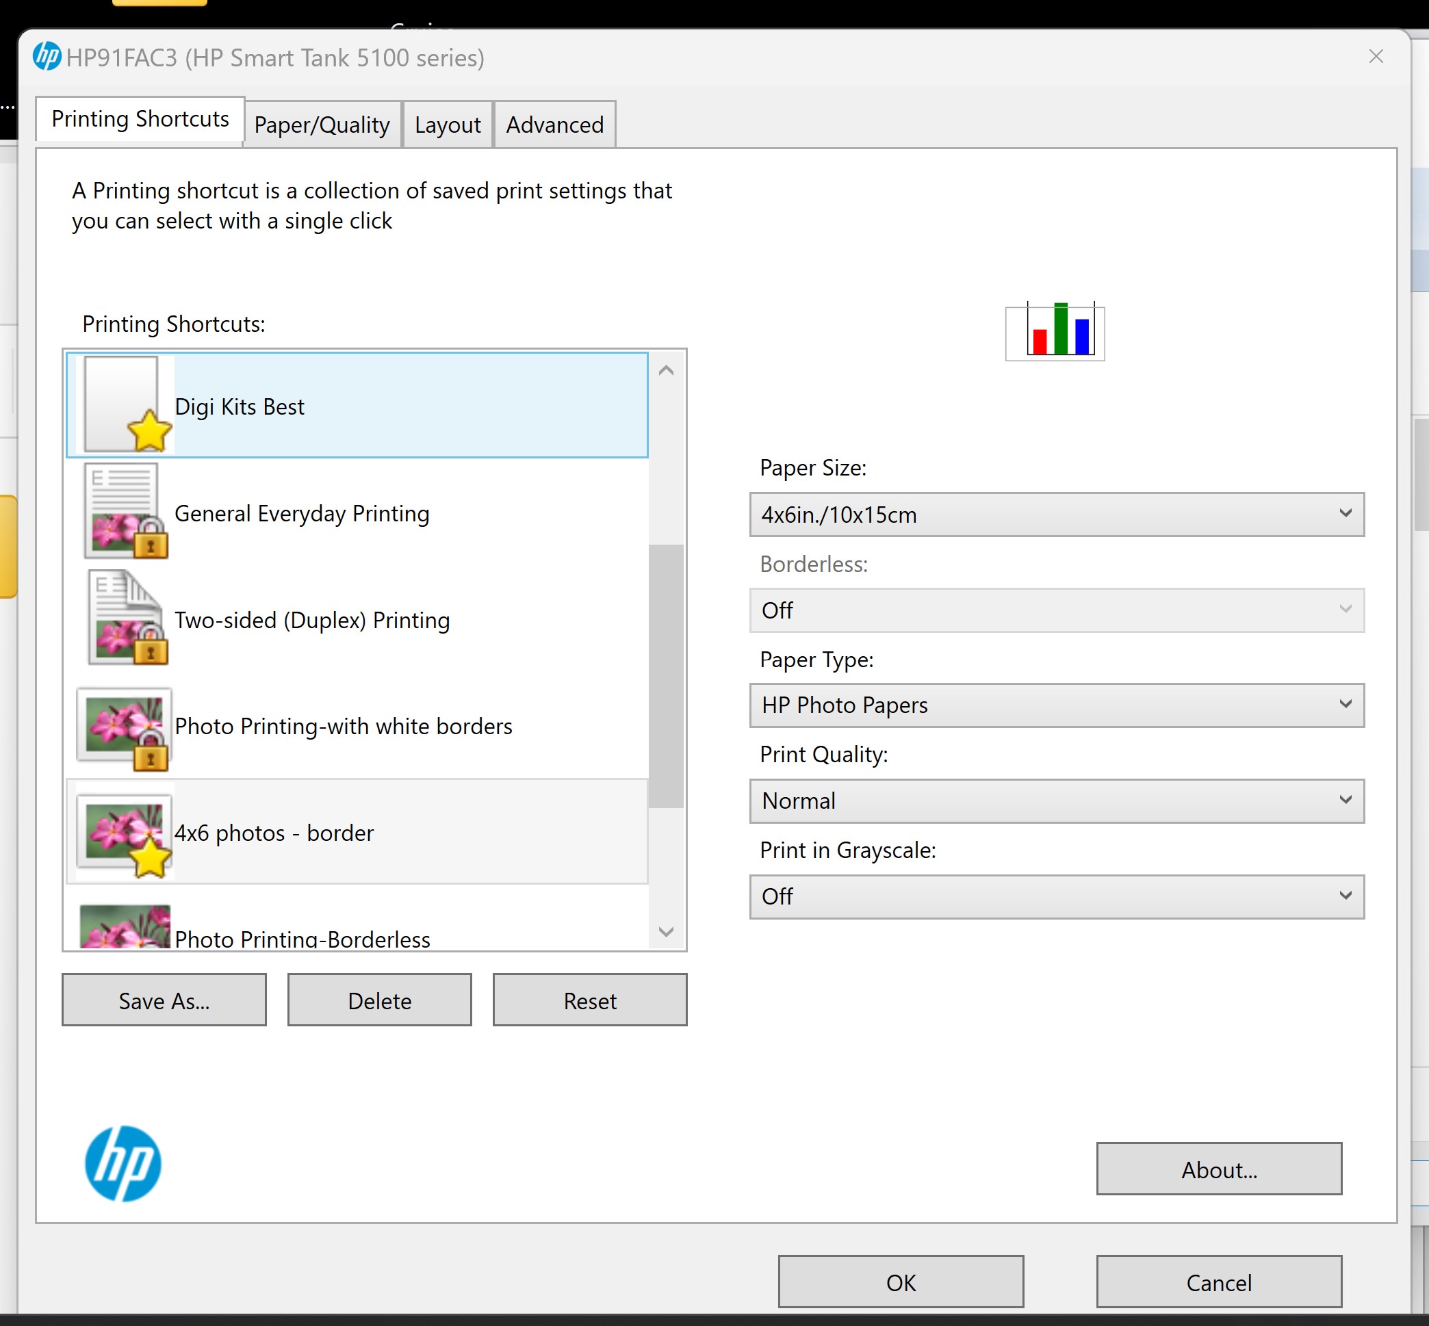Click the General Everyday Printing document icon

click(x=127, y=511)
